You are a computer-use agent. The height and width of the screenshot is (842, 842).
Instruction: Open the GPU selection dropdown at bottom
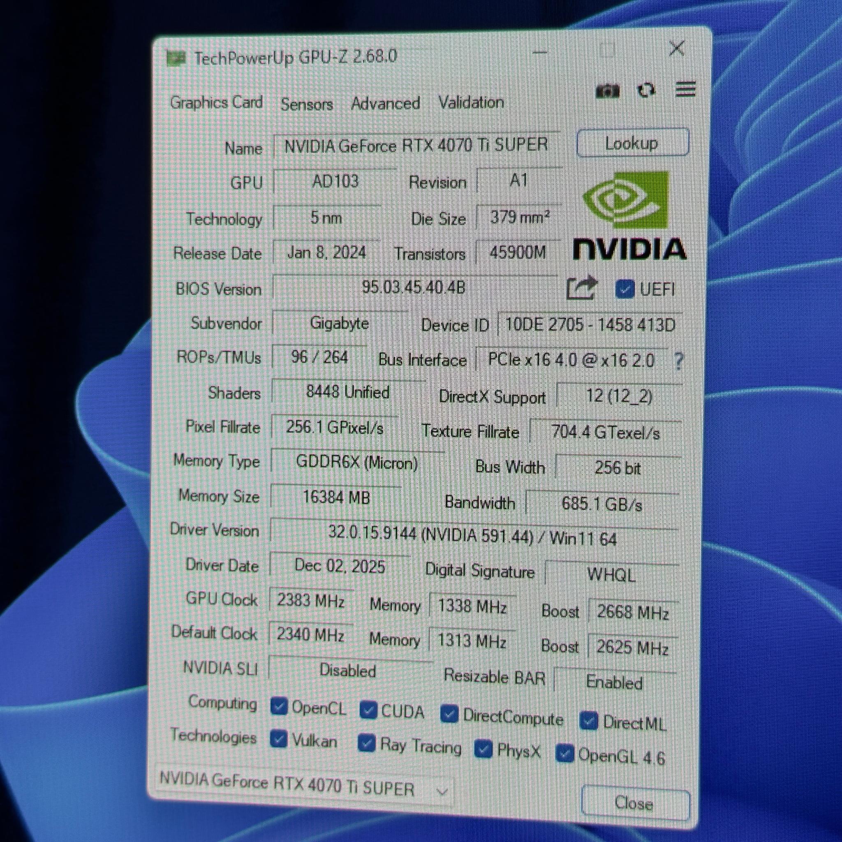tap(304, 785)
